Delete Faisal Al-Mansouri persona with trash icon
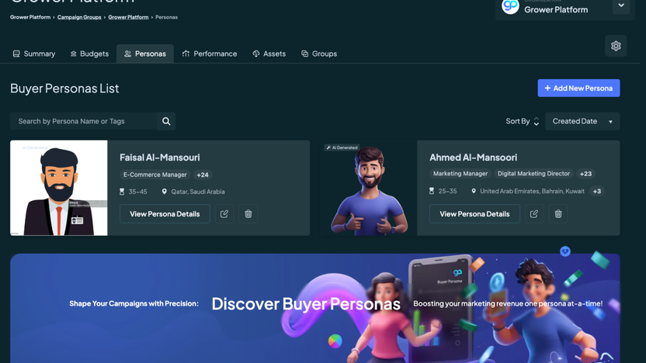 [248, 214]
